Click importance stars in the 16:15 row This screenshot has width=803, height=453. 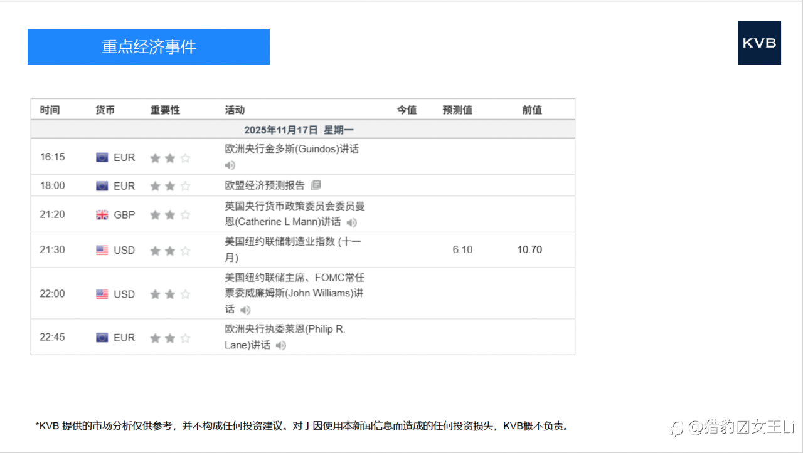[170, 158]
